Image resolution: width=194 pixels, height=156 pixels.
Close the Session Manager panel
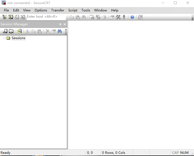coord(65,24)
